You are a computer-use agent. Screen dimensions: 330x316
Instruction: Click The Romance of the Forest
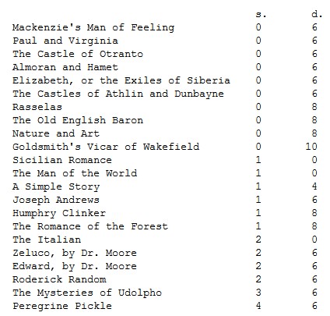coord(90,226)
